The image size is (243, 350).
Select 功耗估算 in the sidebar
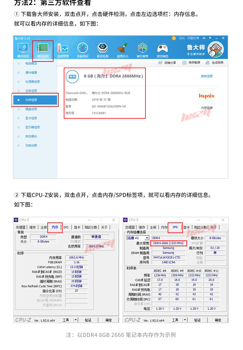pos(31,145)
